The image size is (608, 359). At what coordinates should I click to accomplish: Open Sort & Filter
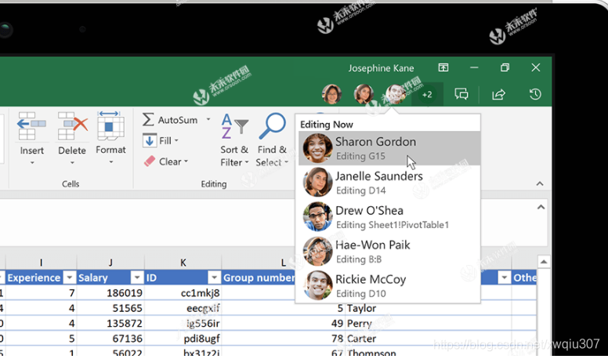[234, 140]
